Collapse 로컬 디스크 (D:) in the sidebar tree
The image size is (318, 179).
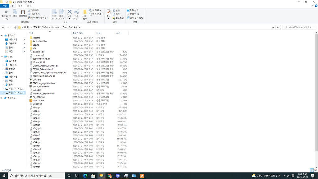4,92
